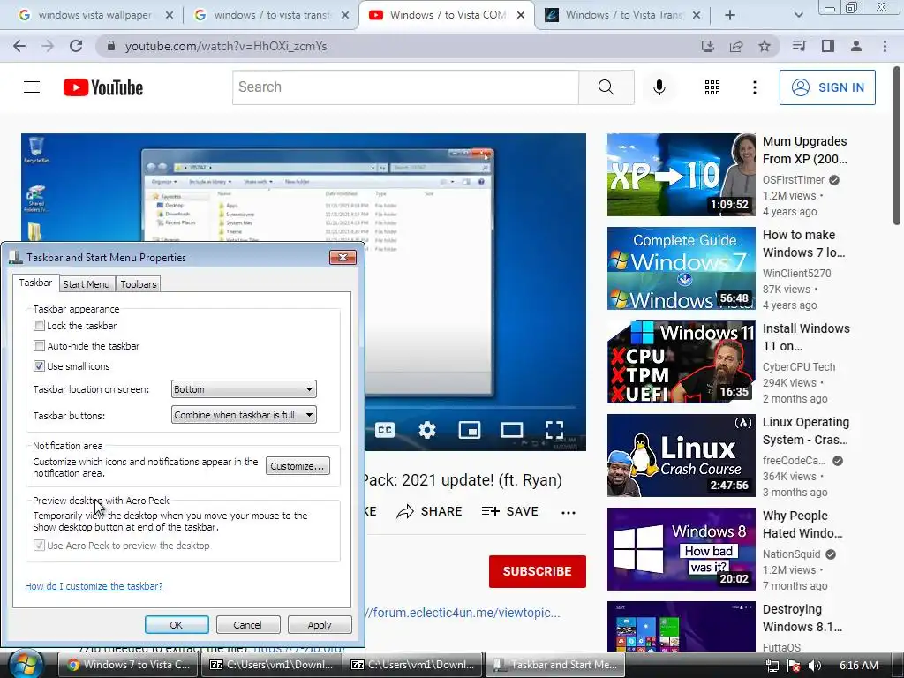Click the install app icon in address bar
Image resolution: width=904 pixels, height=678 pixels.
(x=708, y=46)
